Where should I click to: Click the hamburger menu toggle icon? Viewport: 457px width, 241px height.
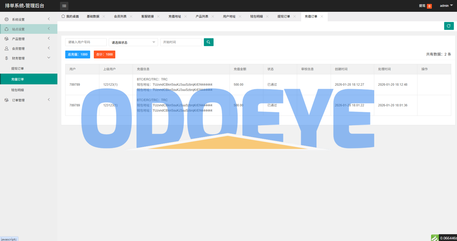click(64, 6)
